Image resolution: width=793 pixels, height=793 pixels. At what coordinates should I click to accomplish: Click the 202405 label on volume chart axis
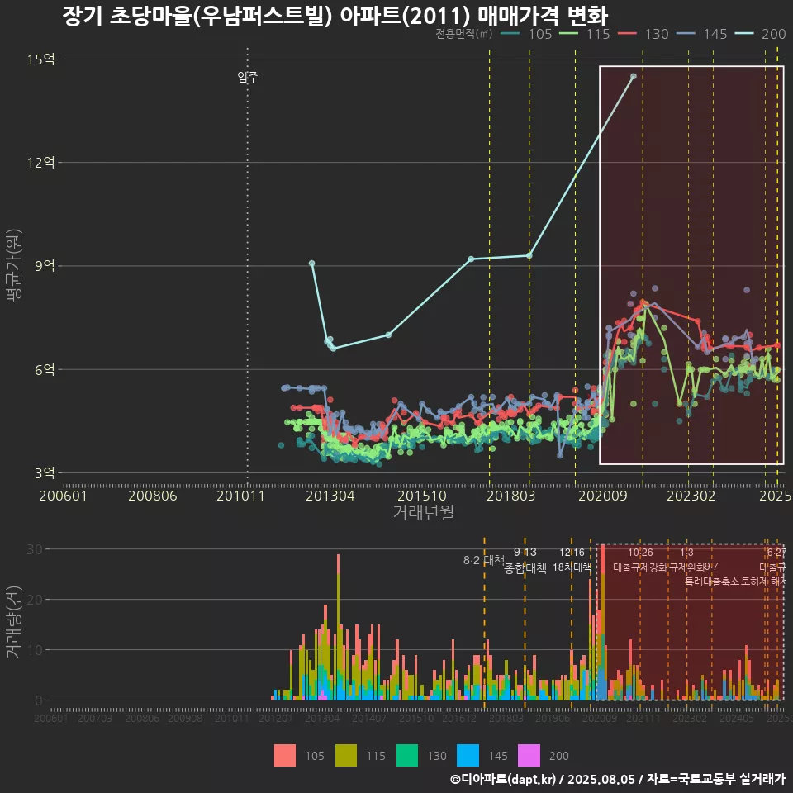point(737,718)
